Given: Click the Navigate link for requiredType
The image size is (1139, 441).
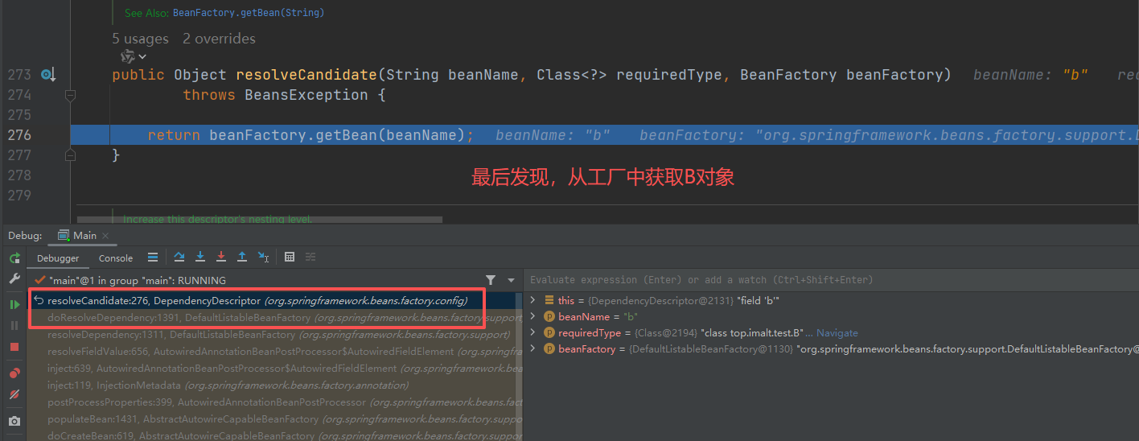Looking at the screenshot, I should (837, 333).
